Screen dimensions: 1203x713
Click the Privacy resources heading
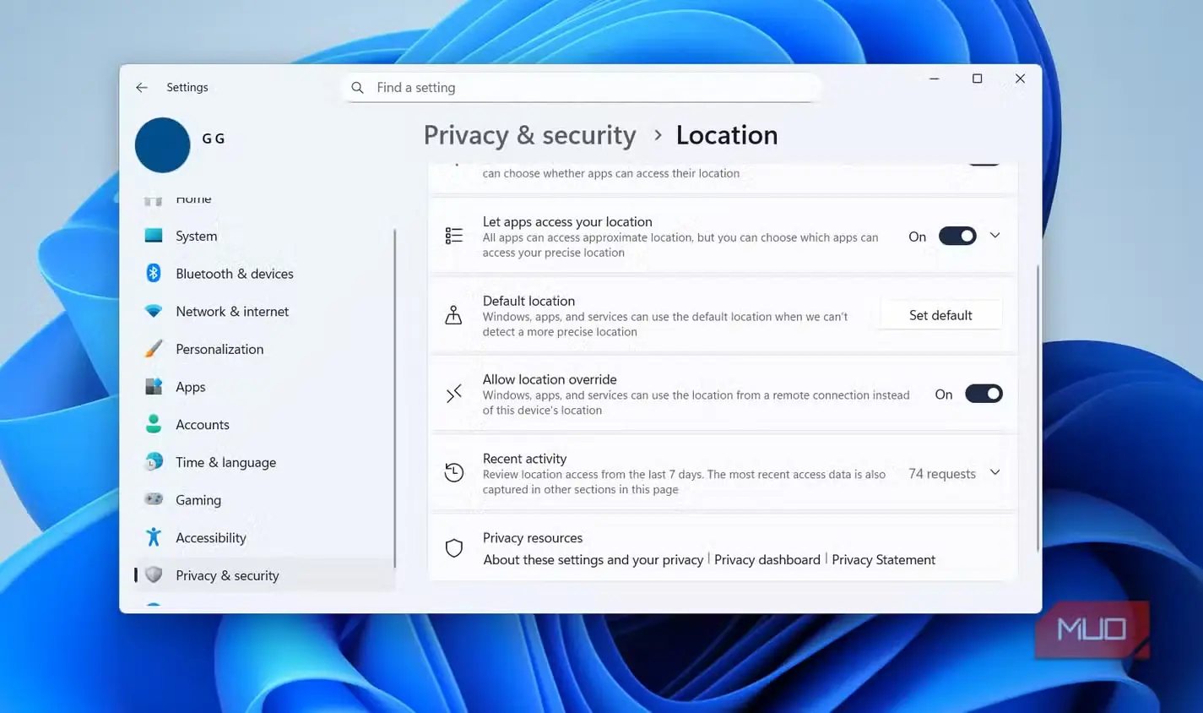(533, 538)
